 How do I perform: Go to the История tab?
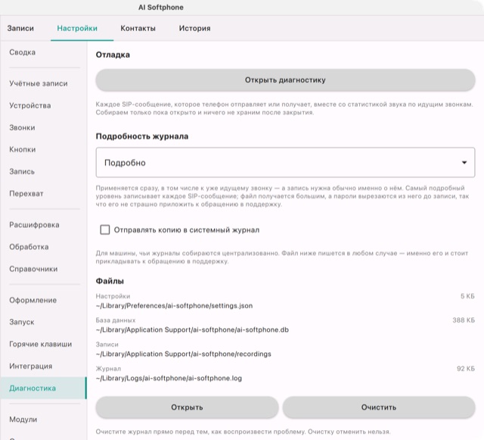click(195, 28)
